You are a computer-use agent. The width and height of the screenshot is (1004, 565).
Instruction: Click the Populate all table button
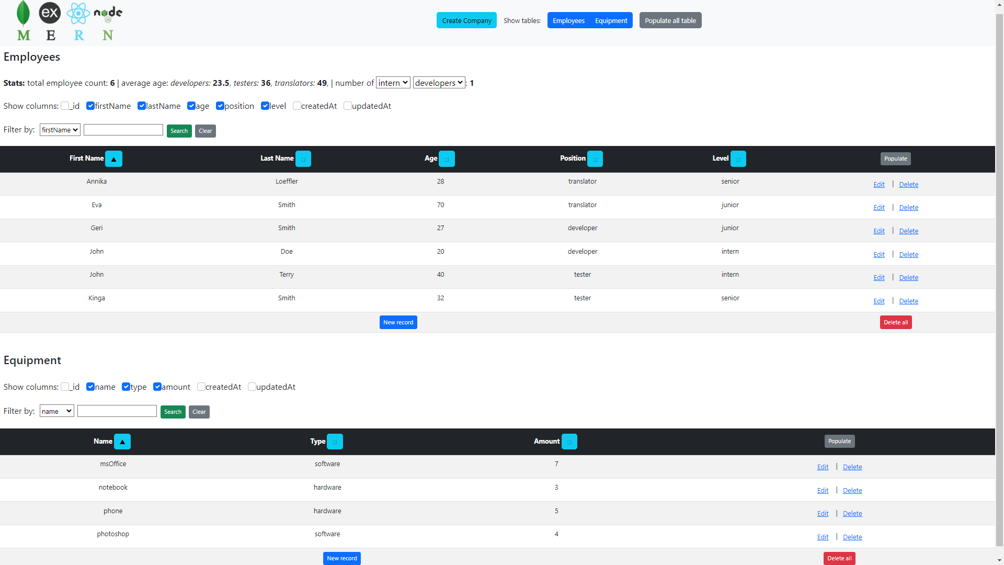pyautogui.click(x=670, y=20)
